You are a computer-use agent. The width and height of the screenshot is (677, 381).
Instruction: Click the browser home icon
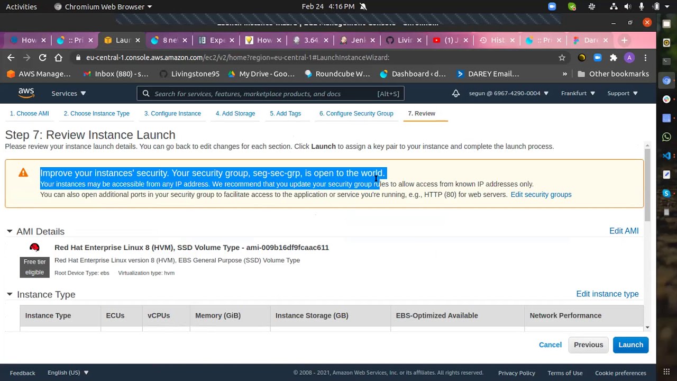pyautogui.click(x=58, y=58)
